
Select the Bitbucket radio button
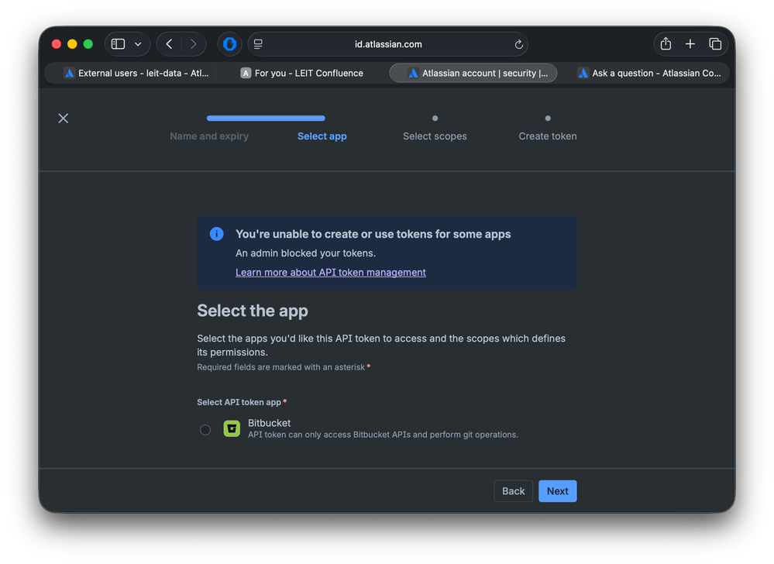205,429
